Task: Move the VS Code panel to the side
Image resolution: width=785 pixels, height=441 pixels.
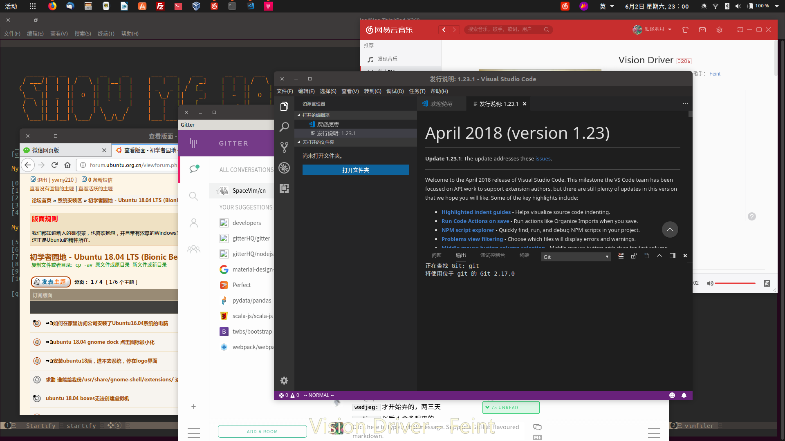Action: coord(673,256)
